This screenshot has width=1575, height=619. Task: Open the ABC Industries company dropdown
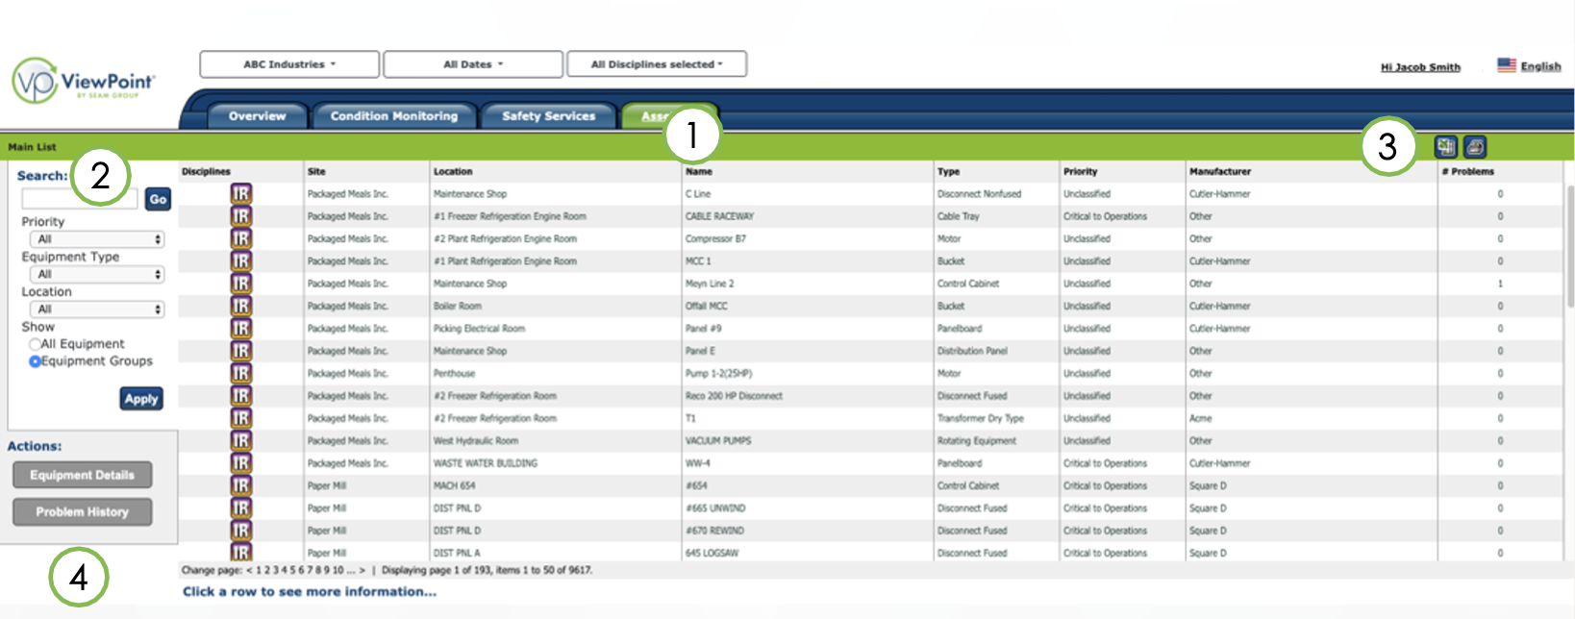coord(289,64)
